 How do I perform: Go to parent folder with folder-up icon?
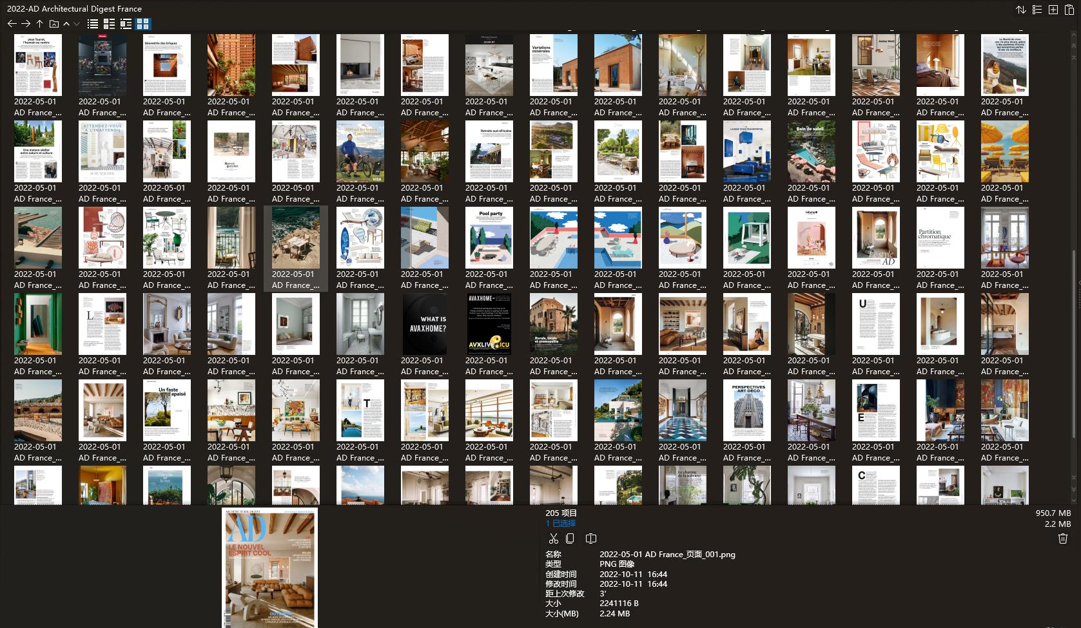[x=39, y=24]
